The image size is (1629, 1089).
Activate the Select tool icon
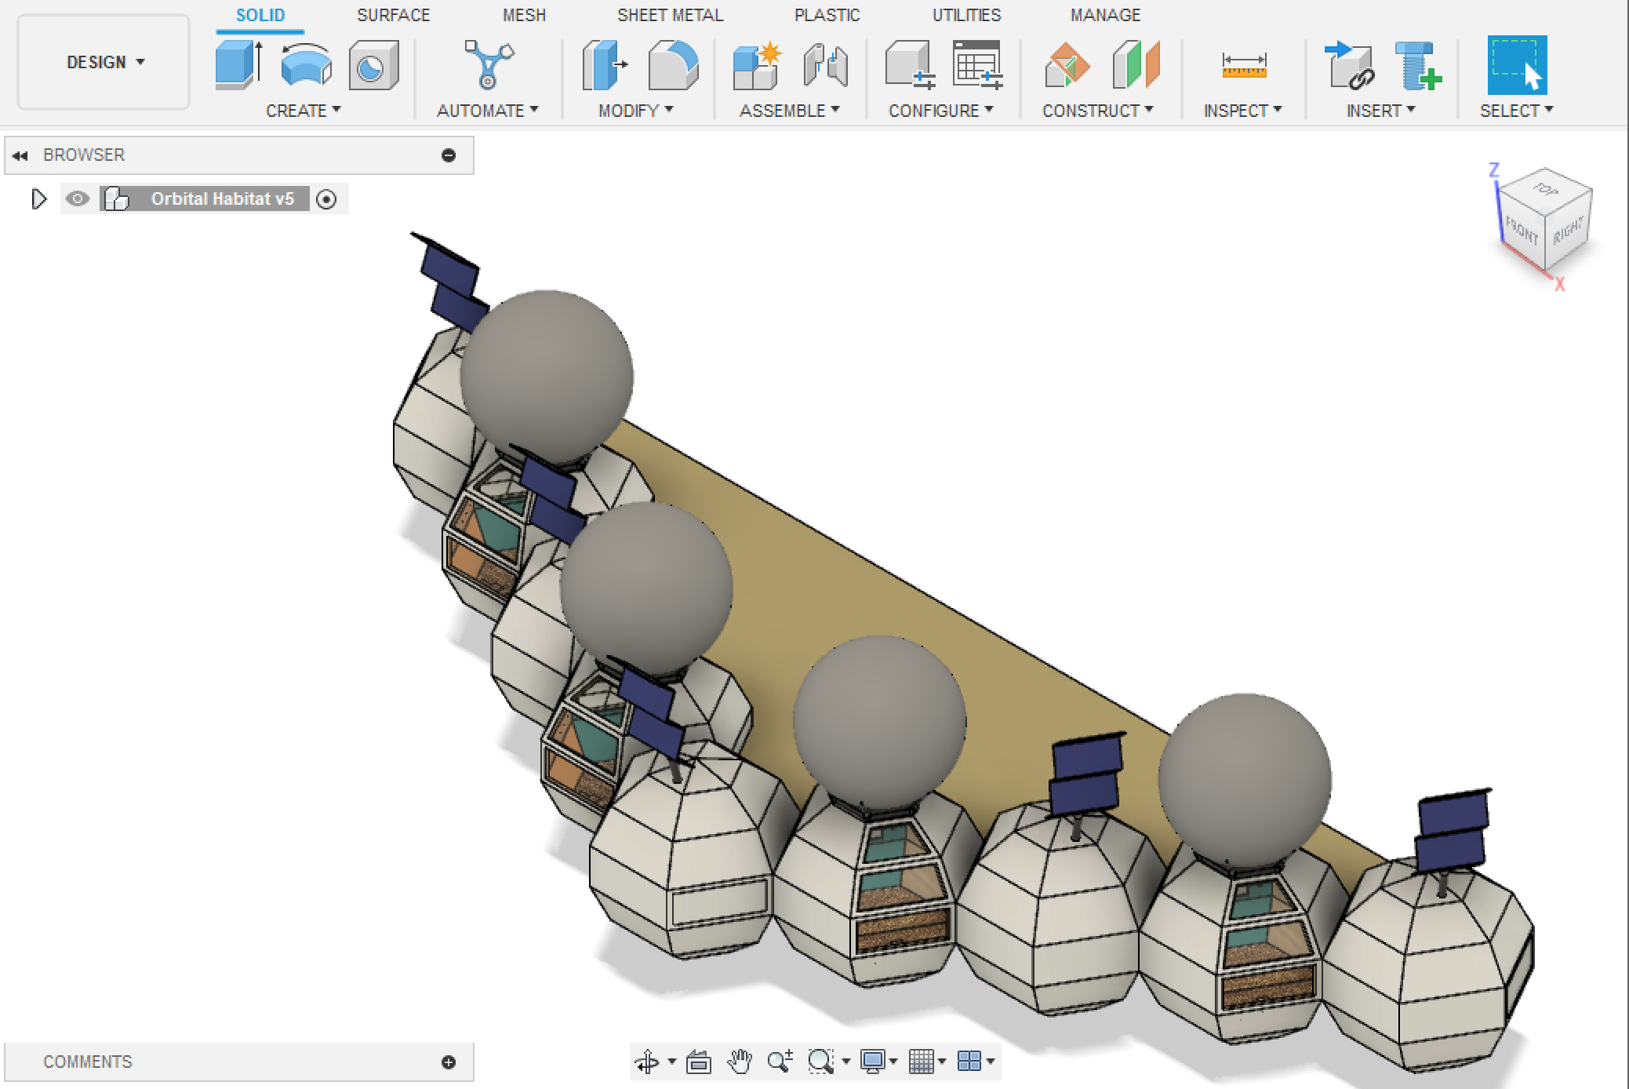click(x=1517, y=64)
